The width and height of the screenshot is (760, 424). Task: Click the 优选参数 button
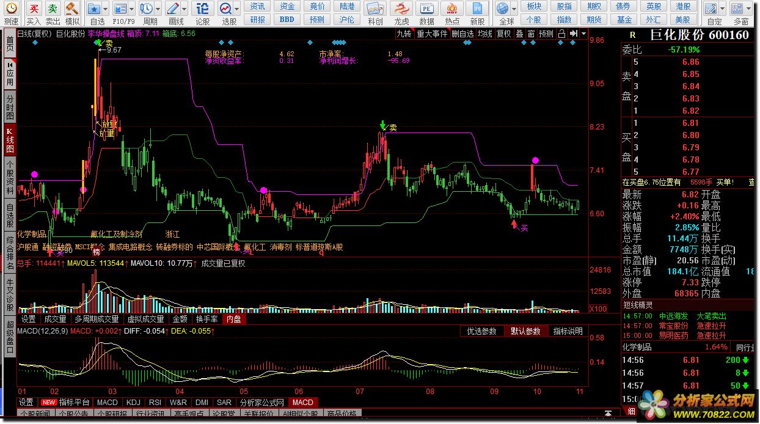tap(482, 331)
